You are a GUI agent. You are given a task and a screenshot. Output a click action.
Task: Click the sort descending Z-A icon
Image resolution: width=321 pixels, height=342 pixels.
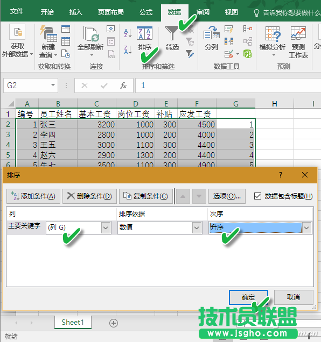128,50
